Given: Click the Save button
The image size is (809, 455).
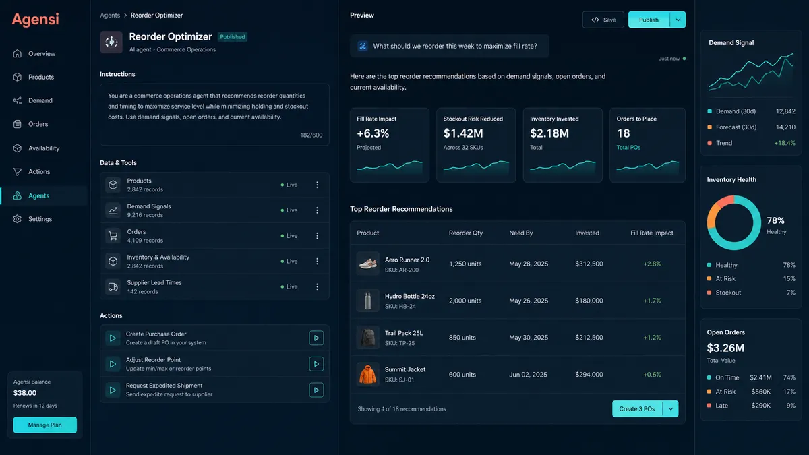Looking at the screenshot, I should [x=603, y=20].
